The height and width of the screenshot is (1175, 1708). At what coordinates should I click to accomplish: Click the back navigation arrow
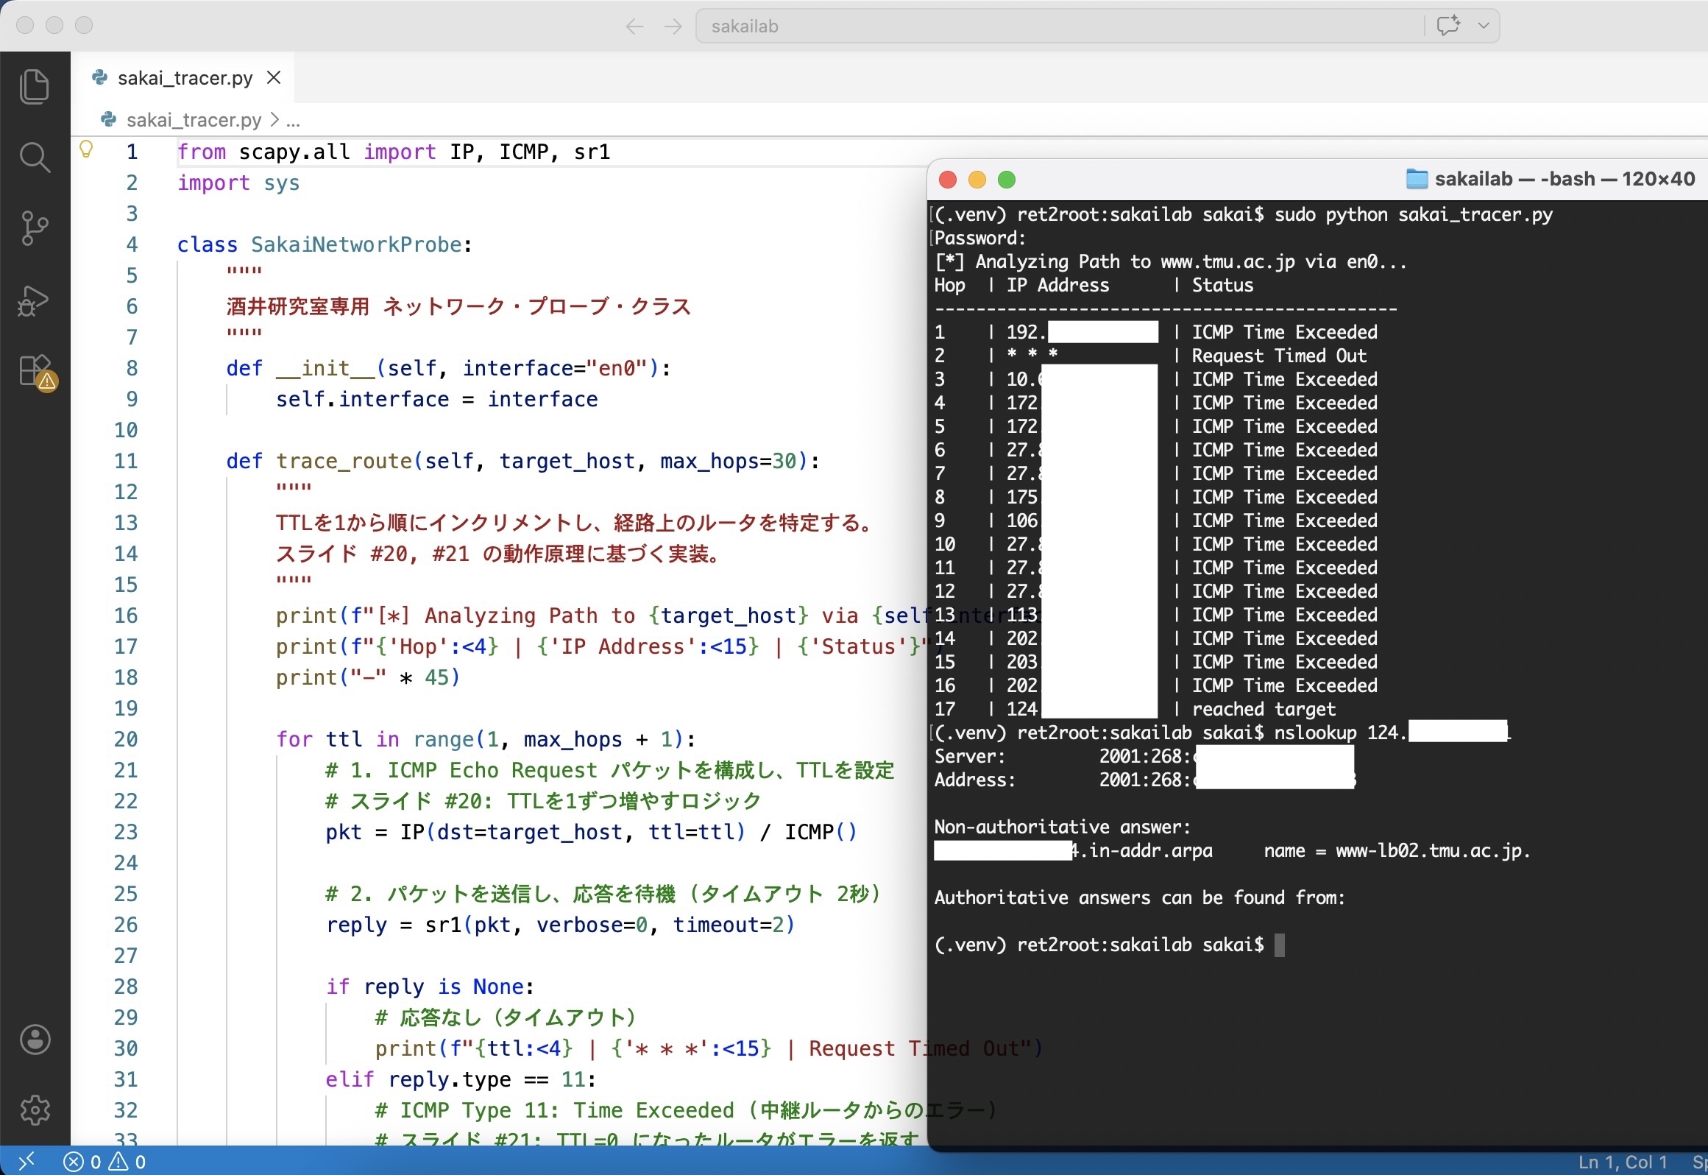634,26
